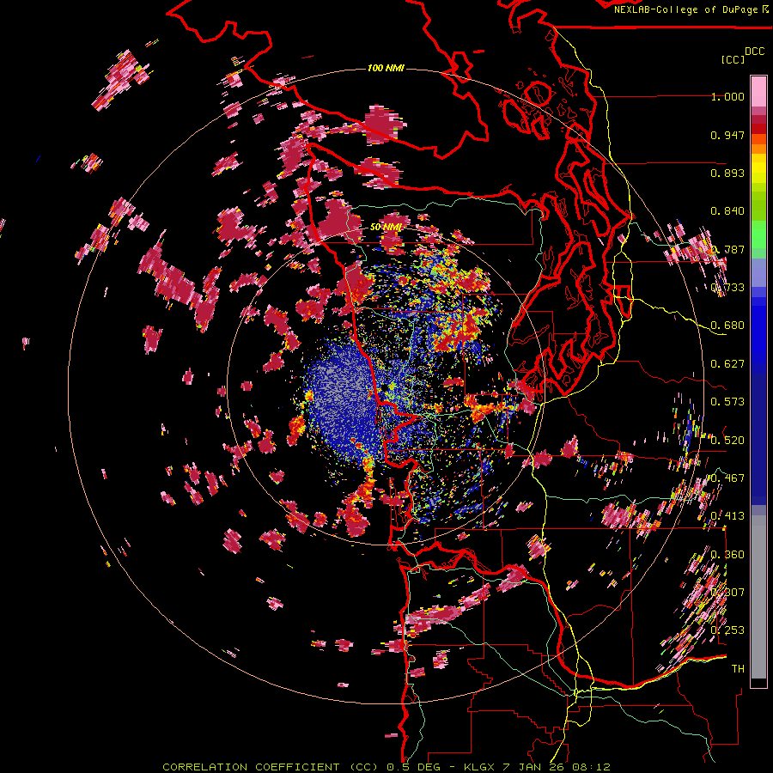
Task: Select the 100 NMI range ring label
Action: click(386, 68)
